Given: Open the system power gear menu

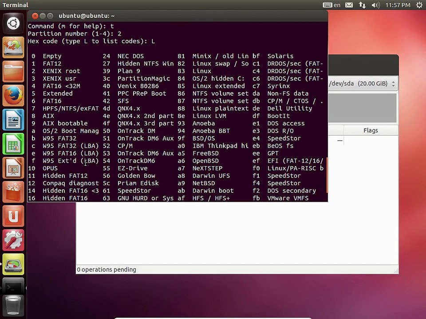Looking at the screenshot, I should coord(419,5).
